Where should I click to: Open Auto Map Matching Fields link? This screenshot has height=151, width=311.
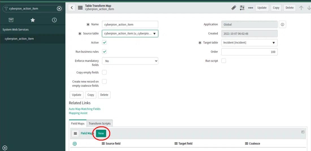[x=85, y=109]
